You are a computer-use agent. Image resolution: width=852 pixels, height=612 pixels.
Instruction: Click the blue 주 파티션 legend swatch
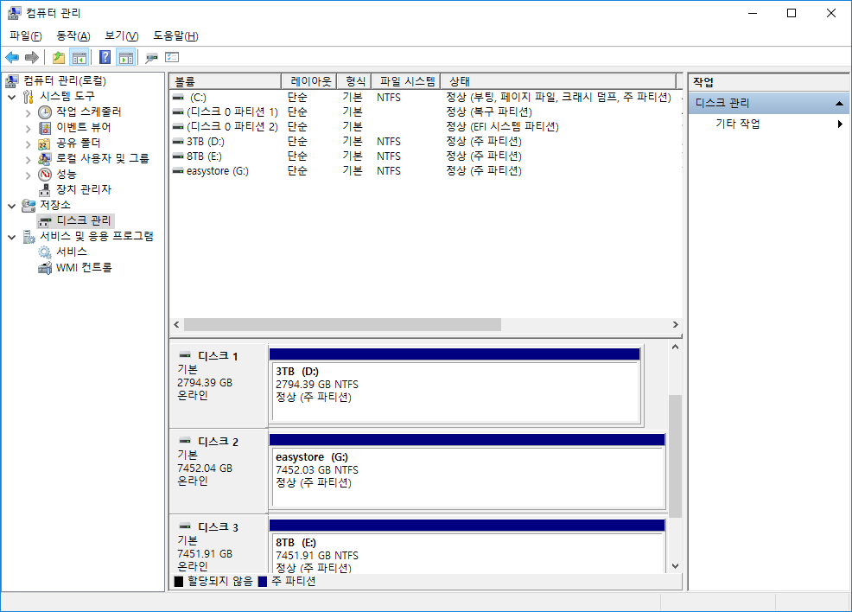(263, 582)
